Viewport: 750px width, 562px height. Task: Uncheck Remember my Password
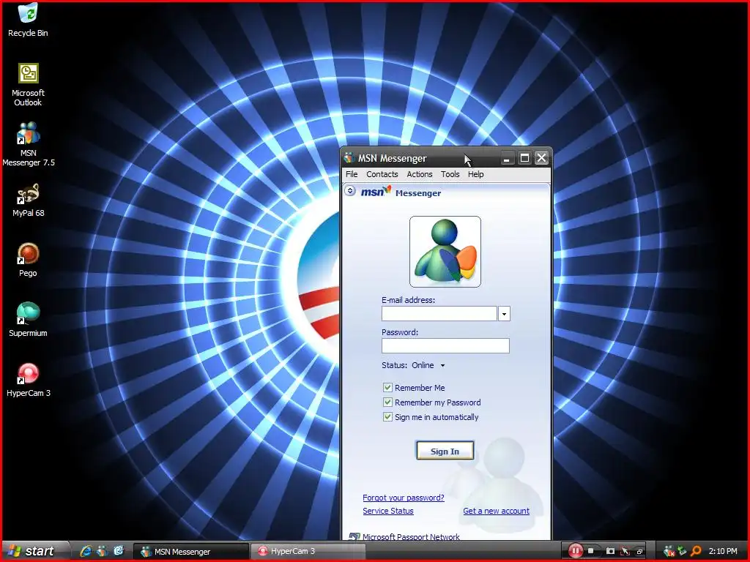tap(387, 402)
